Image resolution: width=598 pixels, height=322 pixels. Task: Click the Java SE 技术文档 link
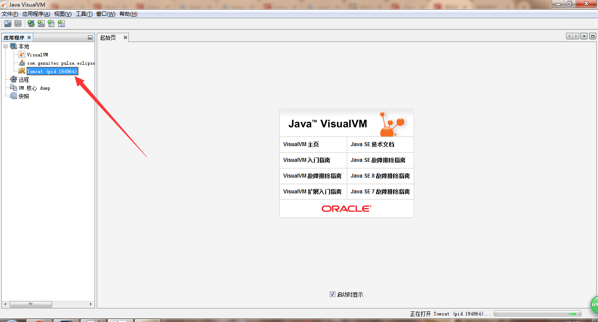(x=373, y=144)
